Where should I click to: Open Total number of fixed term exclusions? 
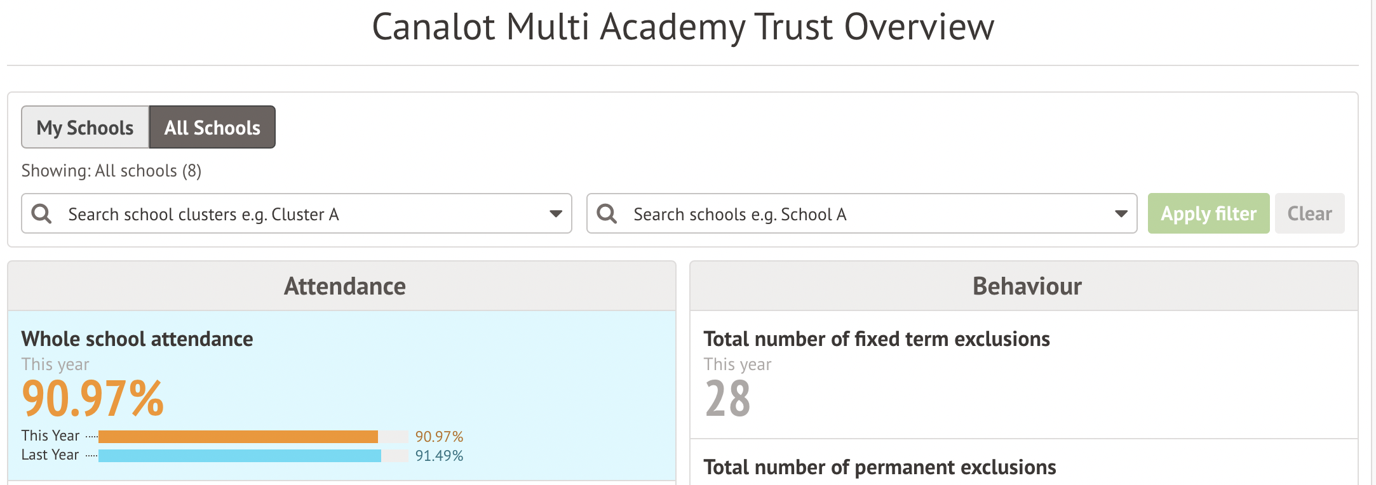(x=877, y=339)
